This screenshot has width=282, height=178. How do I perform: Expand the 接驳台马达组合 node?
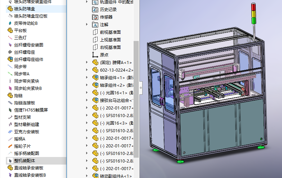(87, 100)
